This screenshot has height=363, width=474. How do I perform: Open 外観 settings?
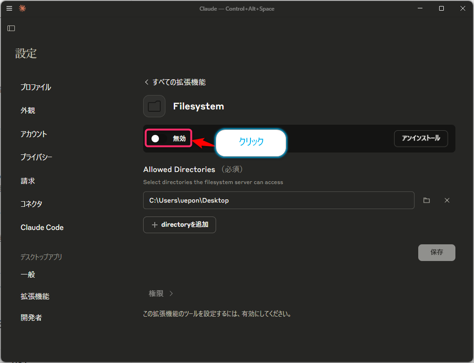[x=28, y=110]
